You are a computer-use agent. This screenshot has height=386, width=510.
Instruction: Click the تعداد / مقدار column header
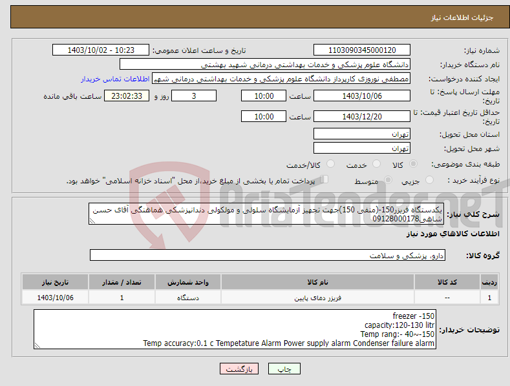click(122, 282)
